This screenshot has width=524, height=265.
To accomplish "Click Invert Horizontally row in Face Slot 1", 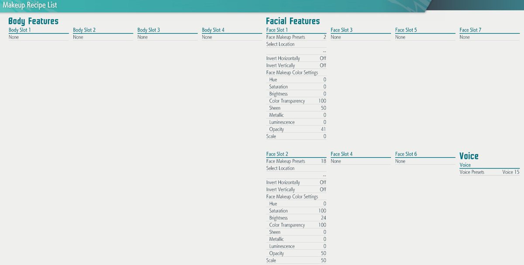I will tap(296, 58).
